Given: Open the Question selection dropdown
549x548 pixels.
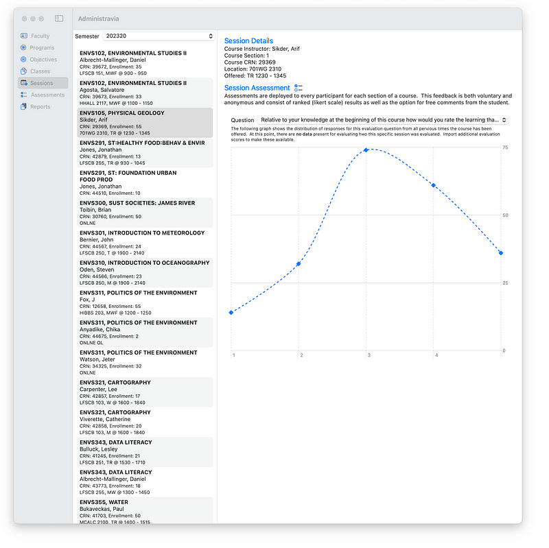Looking at the screenshot, I should click(x=383, y=120).
